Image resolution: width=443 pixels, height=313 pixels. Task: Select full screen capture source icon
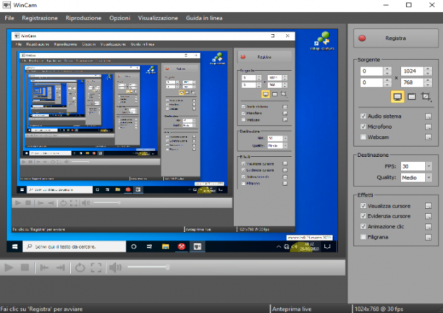click(397, 97)
